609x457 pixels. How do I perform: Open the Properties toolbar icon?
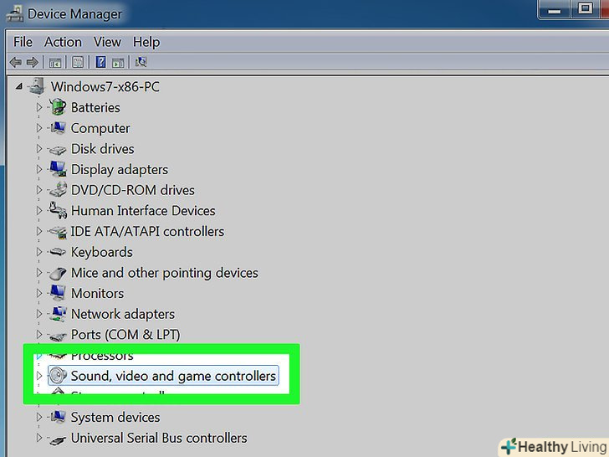point(78,62)
